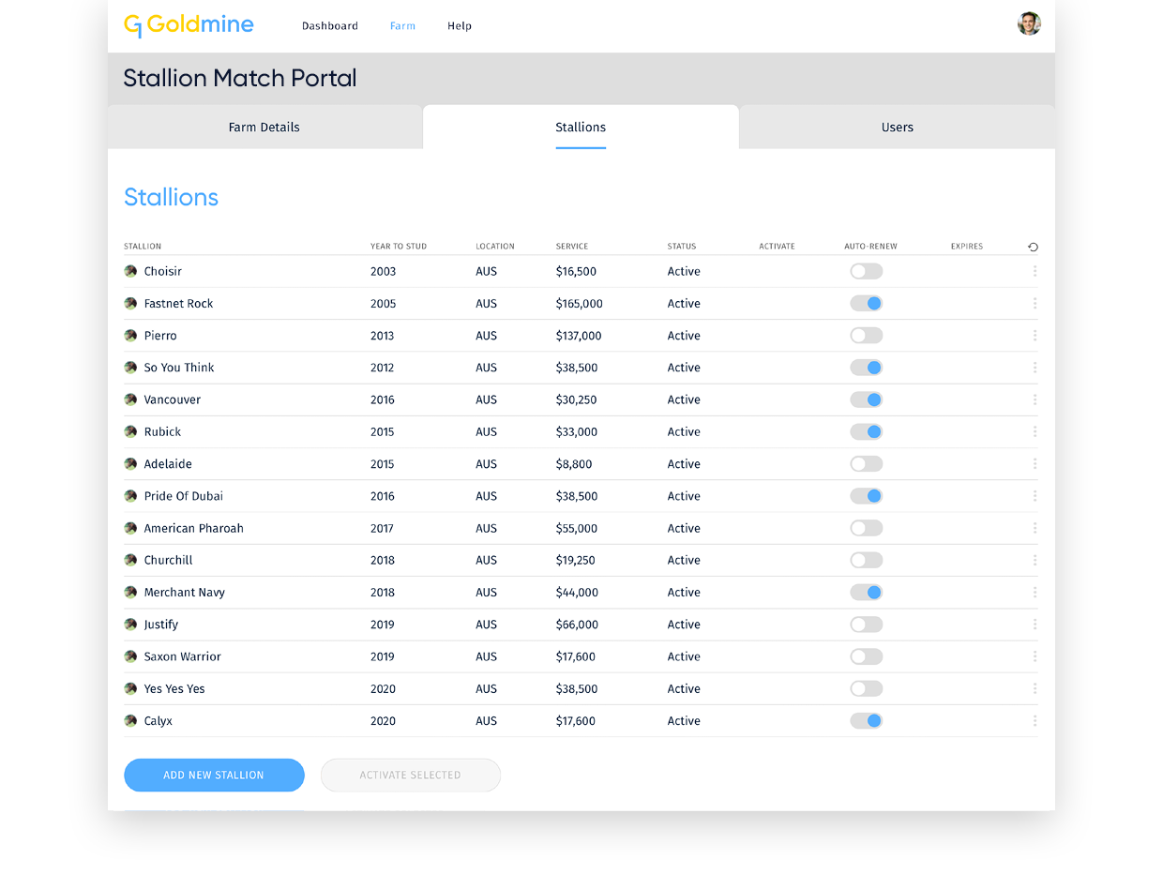Open the more options menu for Fastnet Rock
This screenshot has height=889, width=1163.
click(x=1035, y=303)
